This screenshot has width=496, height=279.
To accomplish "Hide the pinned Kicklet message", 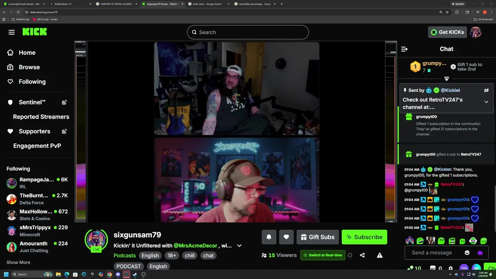I will 486,90.
